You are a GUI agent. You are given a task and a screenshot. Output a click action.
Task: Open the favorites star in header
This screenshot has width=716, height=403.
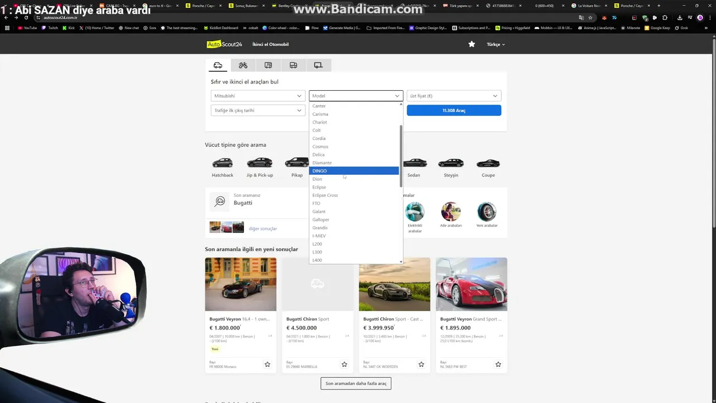pyautogui.click(x=472, y=44)
